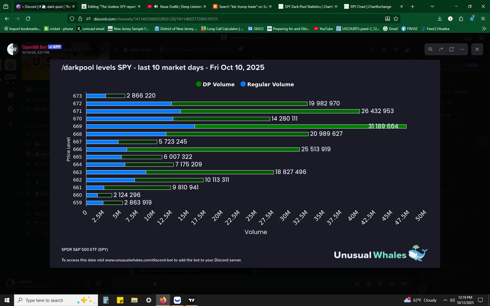Open the Import bookmarks bookmark
The image size is (490, 306).
point(22,29)
